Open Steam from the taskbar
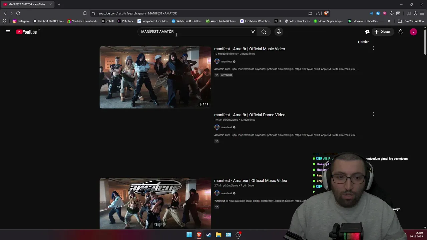The image size is (427, 240). (x=208, y=235)
